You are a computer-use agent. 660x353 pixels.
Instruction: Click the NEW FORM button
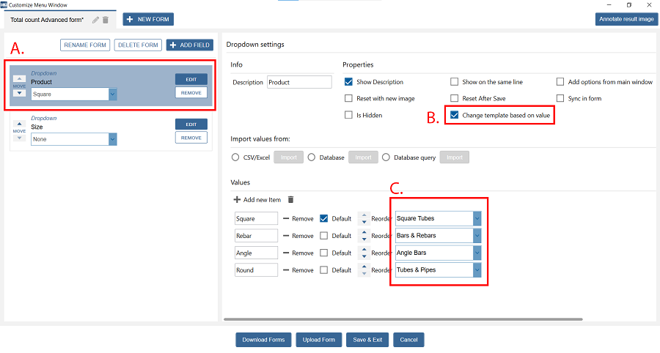point(148,19)
